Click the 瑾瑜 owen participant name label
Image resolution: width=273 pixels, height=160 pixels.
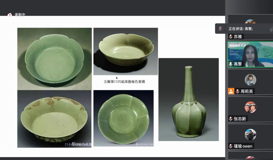pos(243,146)
